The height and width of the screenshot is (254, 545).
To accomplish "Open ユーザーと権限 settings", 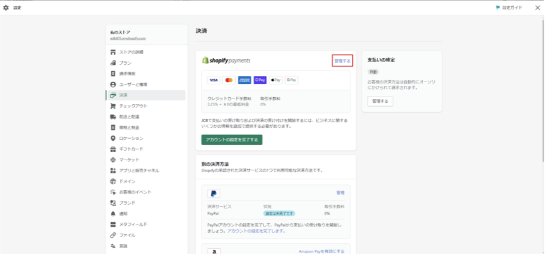I will [133, 84].
